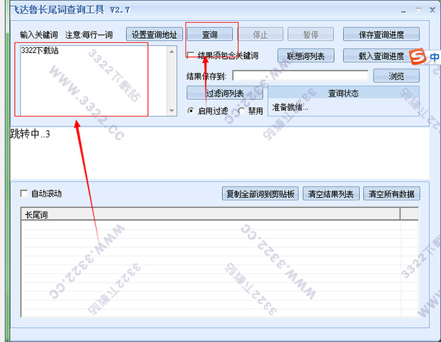Screen dimensions: 441x342
Task: Save progress via 保存查询进度
Action: pos(381,34)
